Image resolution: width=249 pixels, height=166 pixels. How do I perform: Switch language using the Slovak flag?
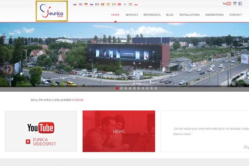(75, 5)
